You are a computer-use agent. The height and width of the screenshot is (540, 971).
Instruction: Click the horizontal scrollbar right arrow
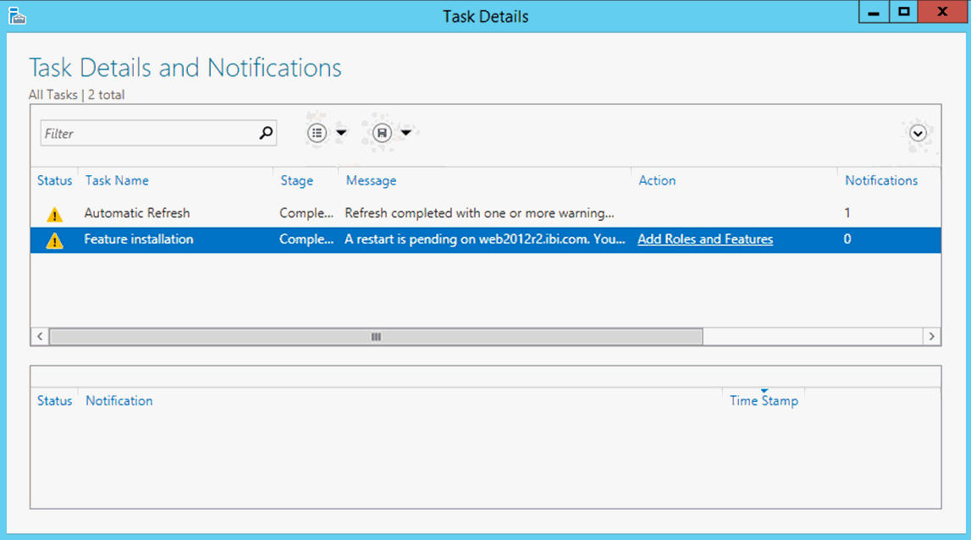pyautogui.click(x=932, y=336)
